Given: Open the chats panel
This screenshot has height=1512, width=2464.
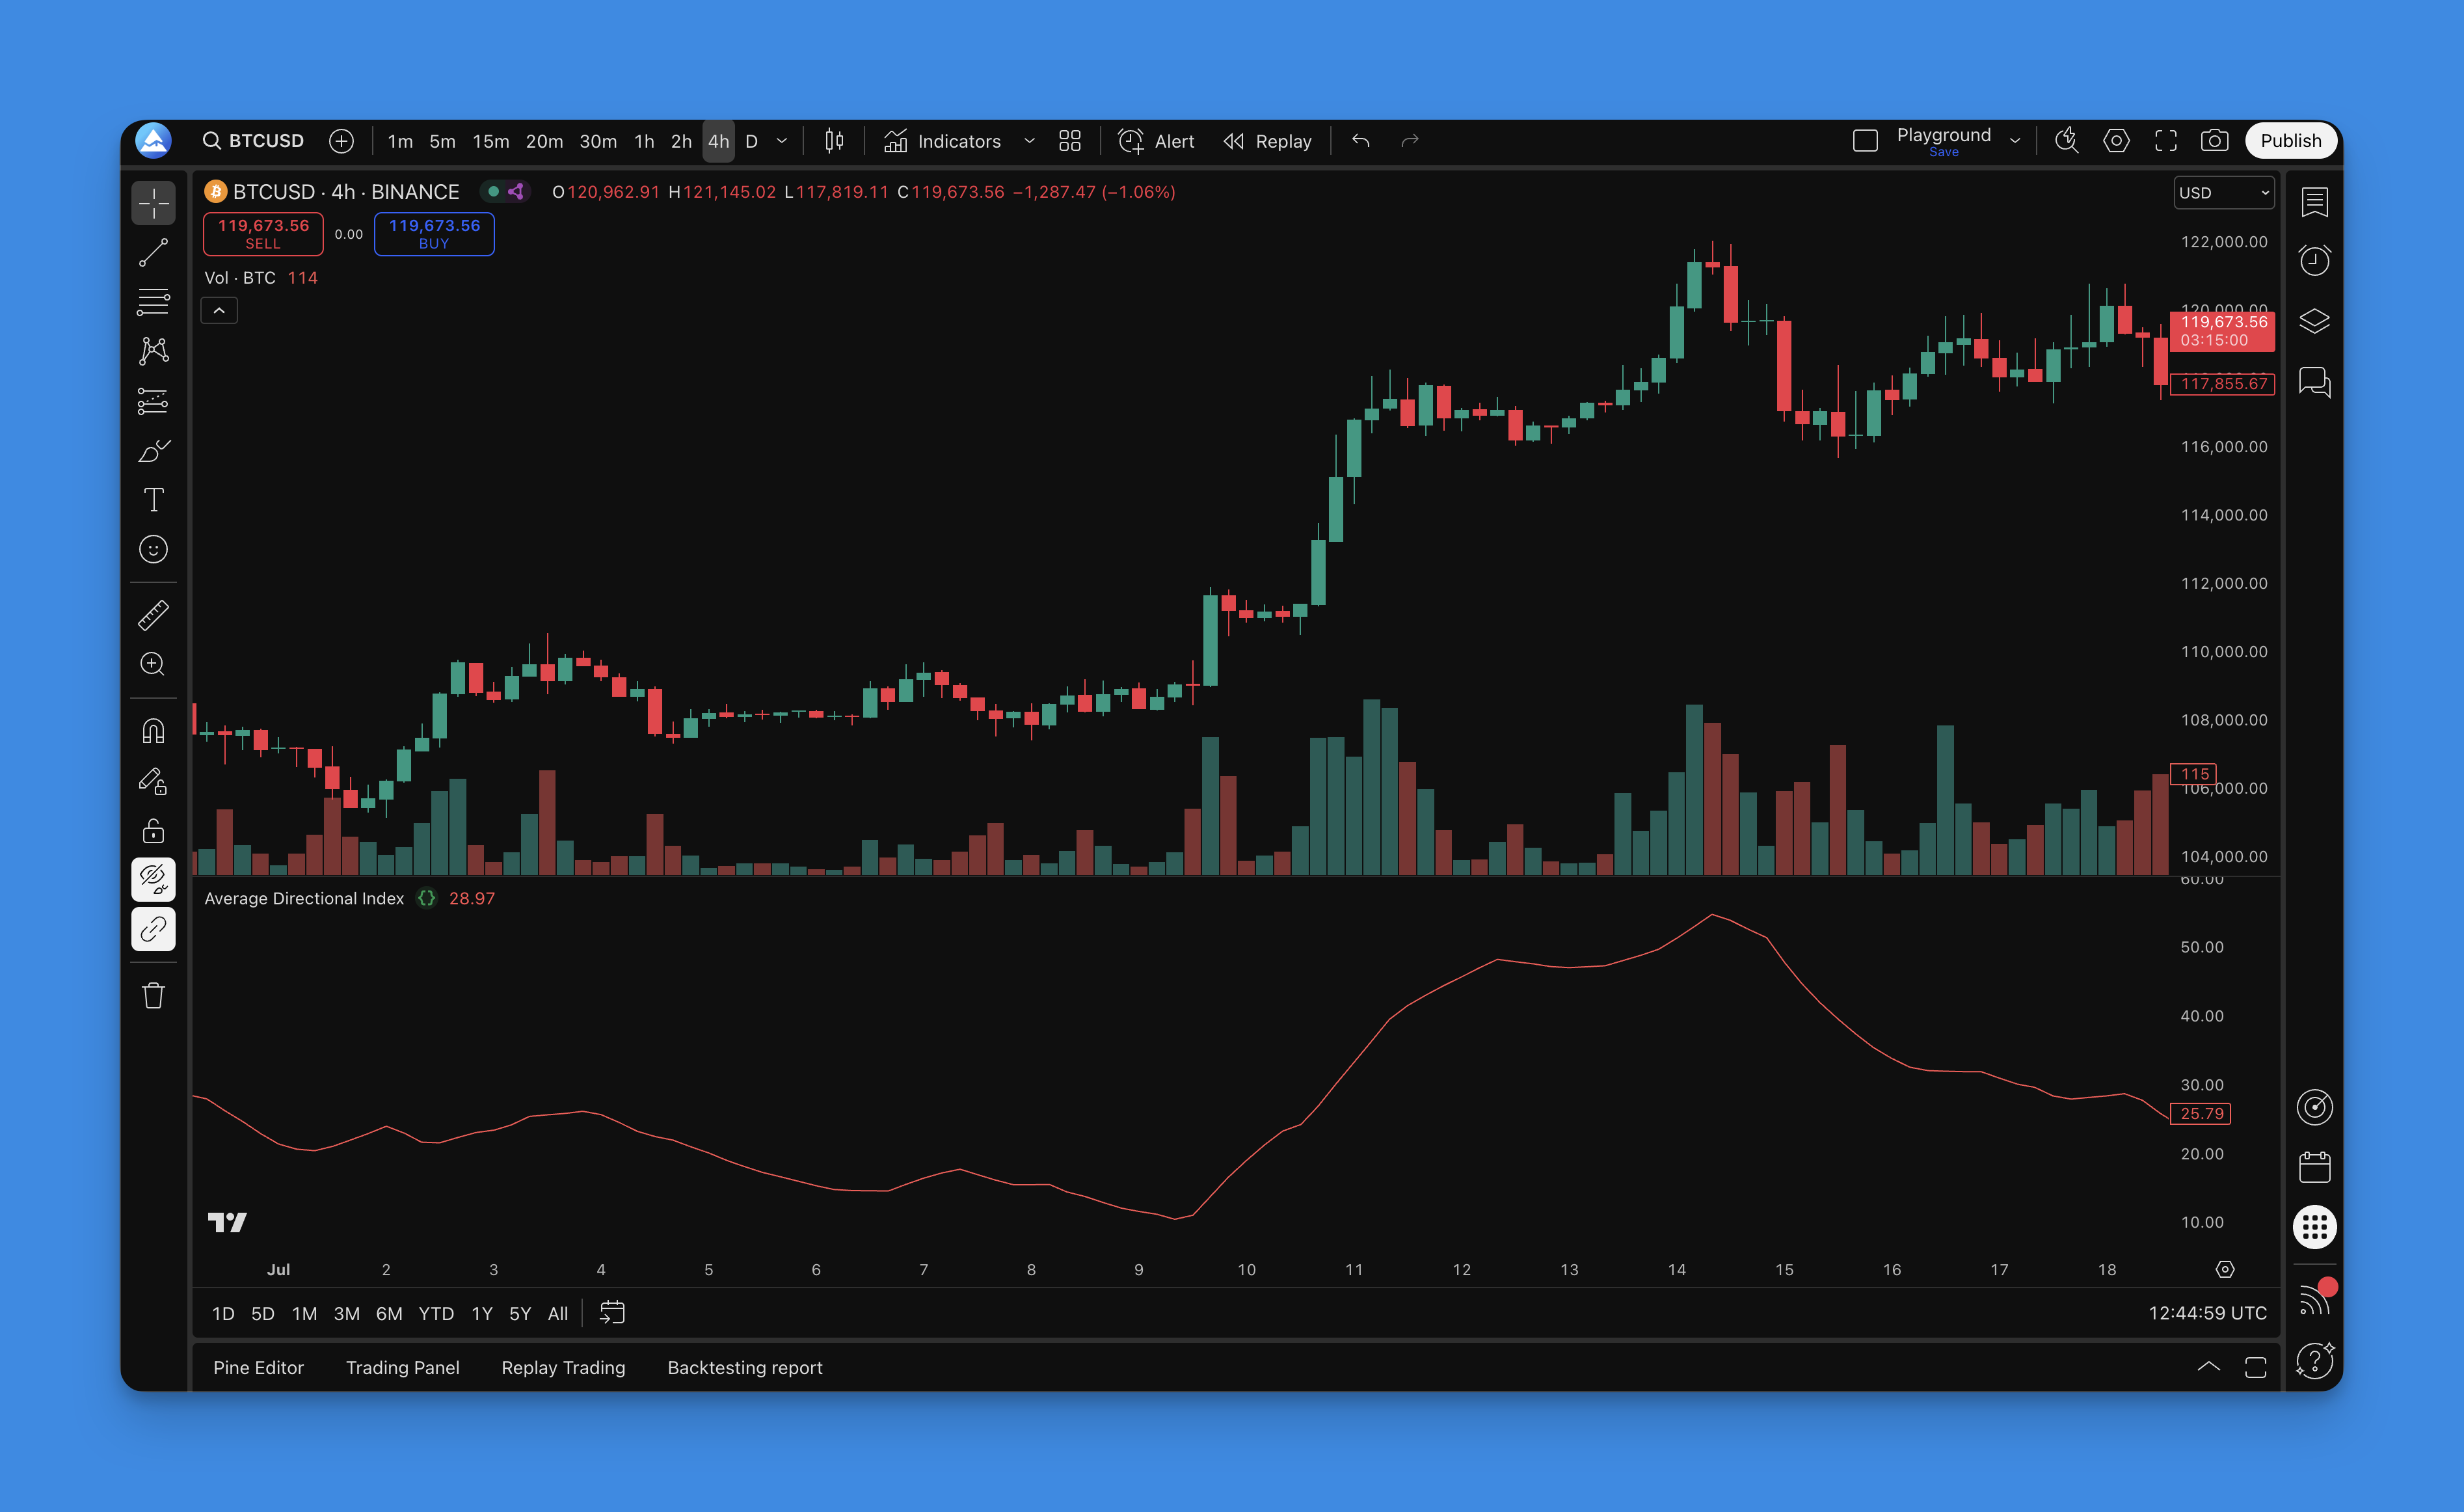Looking at the screenshot, I should tap(2314, 382).
